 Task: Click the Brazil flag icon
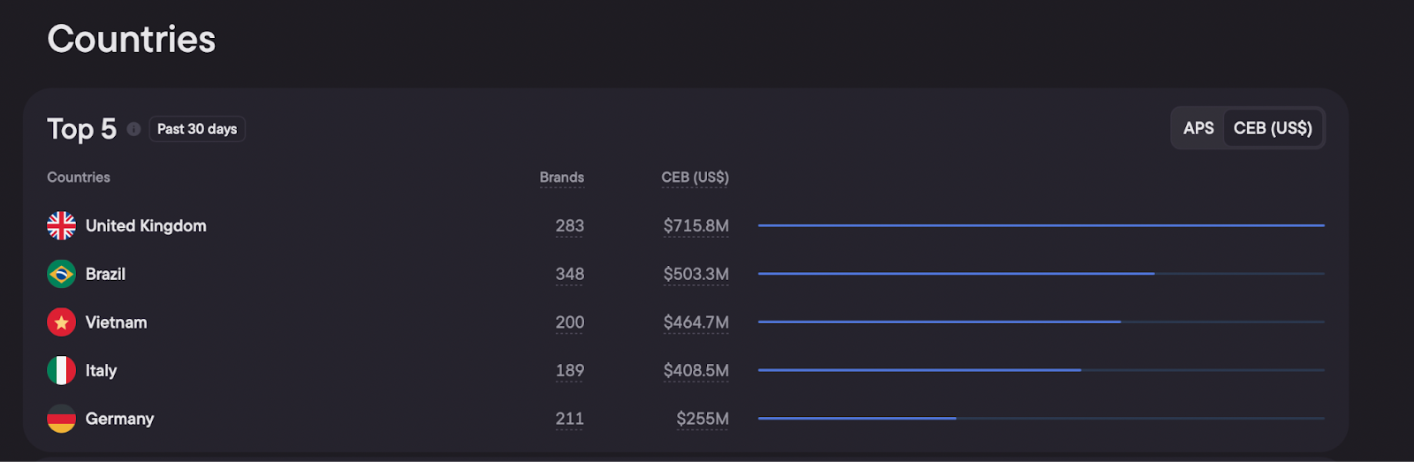tap(61, 274)
